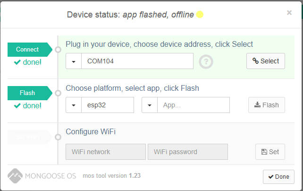Open the device address dropdown arrow

tap(74, 61)
